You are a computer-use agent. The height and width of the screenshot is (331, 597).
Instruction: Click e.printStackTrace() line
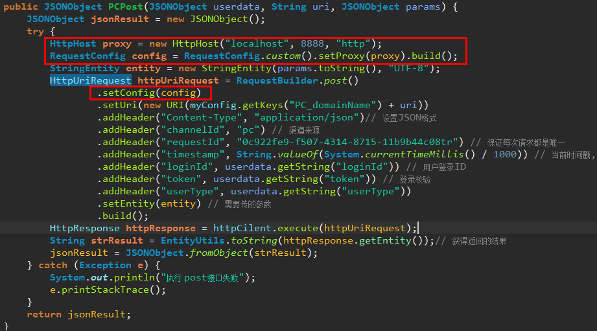(108, 290)
